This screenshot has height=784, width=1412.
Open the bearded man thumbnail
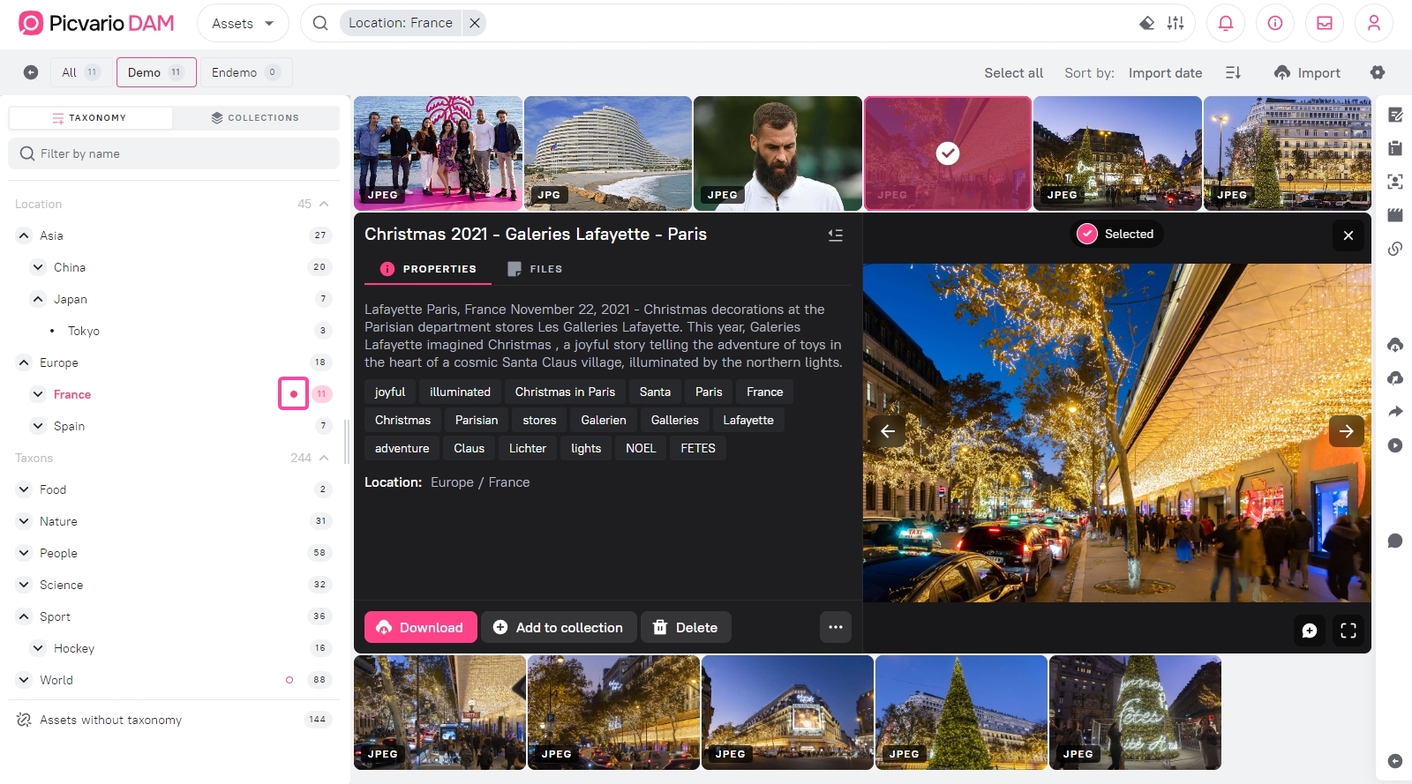tap(777, 153)
